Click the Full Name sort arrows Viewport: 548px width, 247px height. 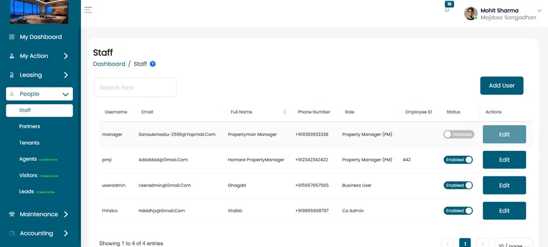(x=284, y=112)
